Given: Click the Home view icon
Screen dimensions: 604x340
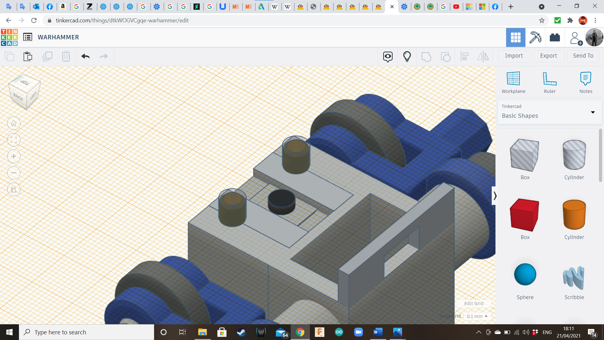Looking at the screenshot, I should pyautogui.click(x=14, y=123).
